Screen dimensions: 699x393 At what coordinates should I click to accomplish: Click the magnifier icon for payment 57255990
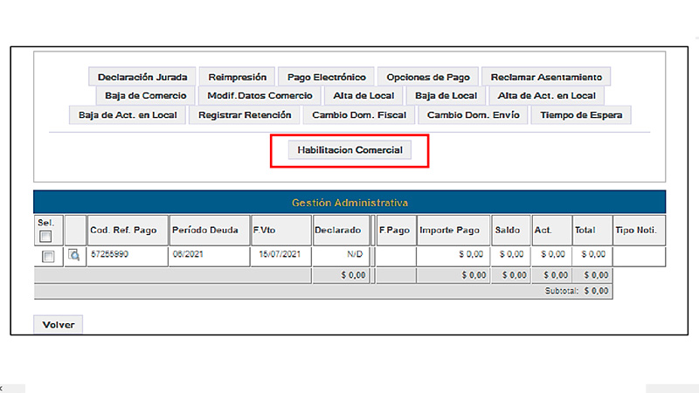tap(74, 255)
